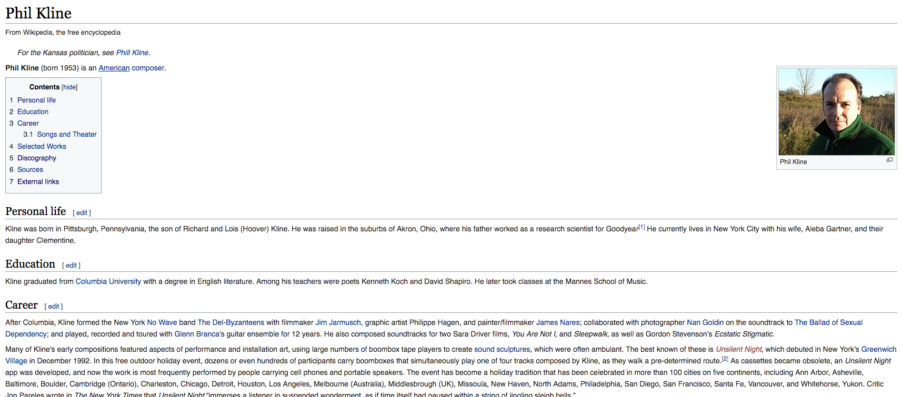Click the Phil Kline image caption
This screenshot has height=397, width=902.
click(793, 162)
